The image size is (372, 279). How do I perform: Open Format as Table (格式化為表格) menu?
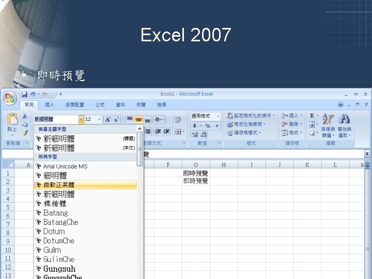pos(246,124)
